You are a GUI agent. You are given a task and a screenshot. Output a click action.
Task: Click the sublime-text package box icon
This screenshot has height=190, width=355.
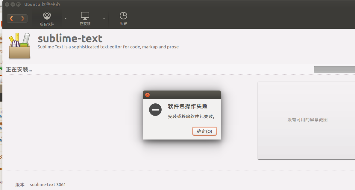click(x=19, y=46)
